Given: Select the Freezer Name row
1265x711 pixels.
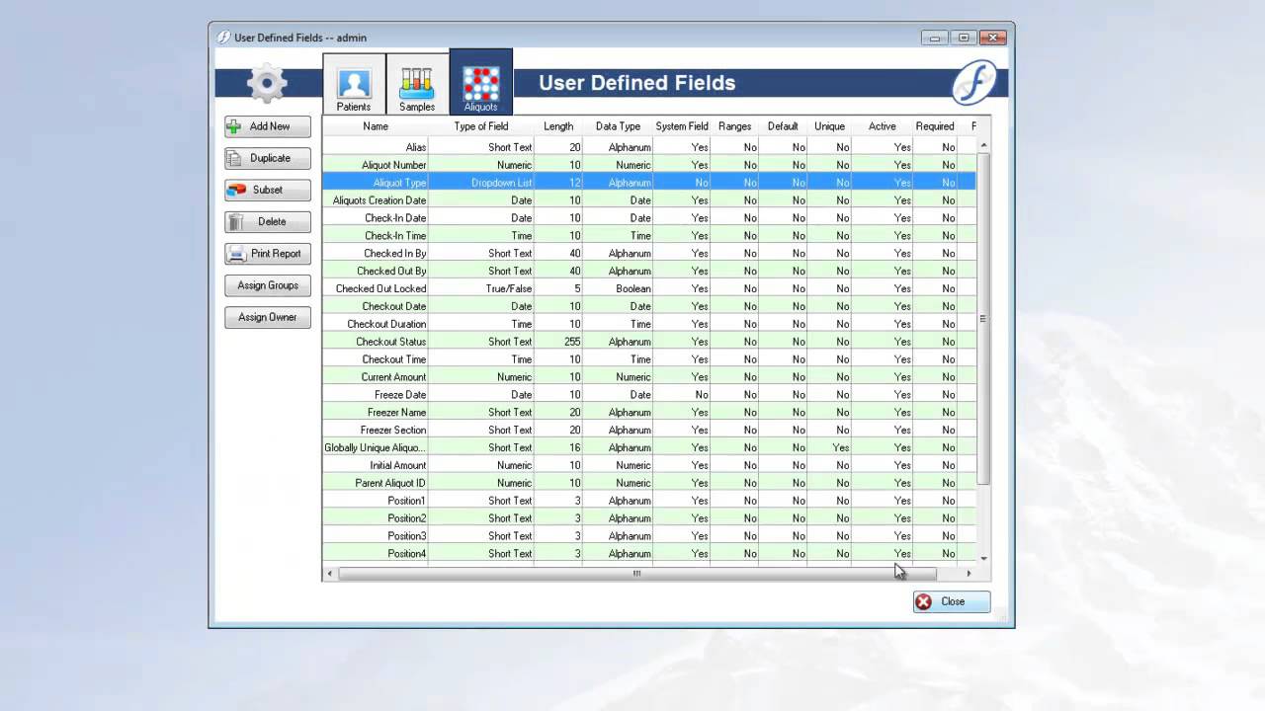Looking at the screenshot, I should [x=649, y=413].
